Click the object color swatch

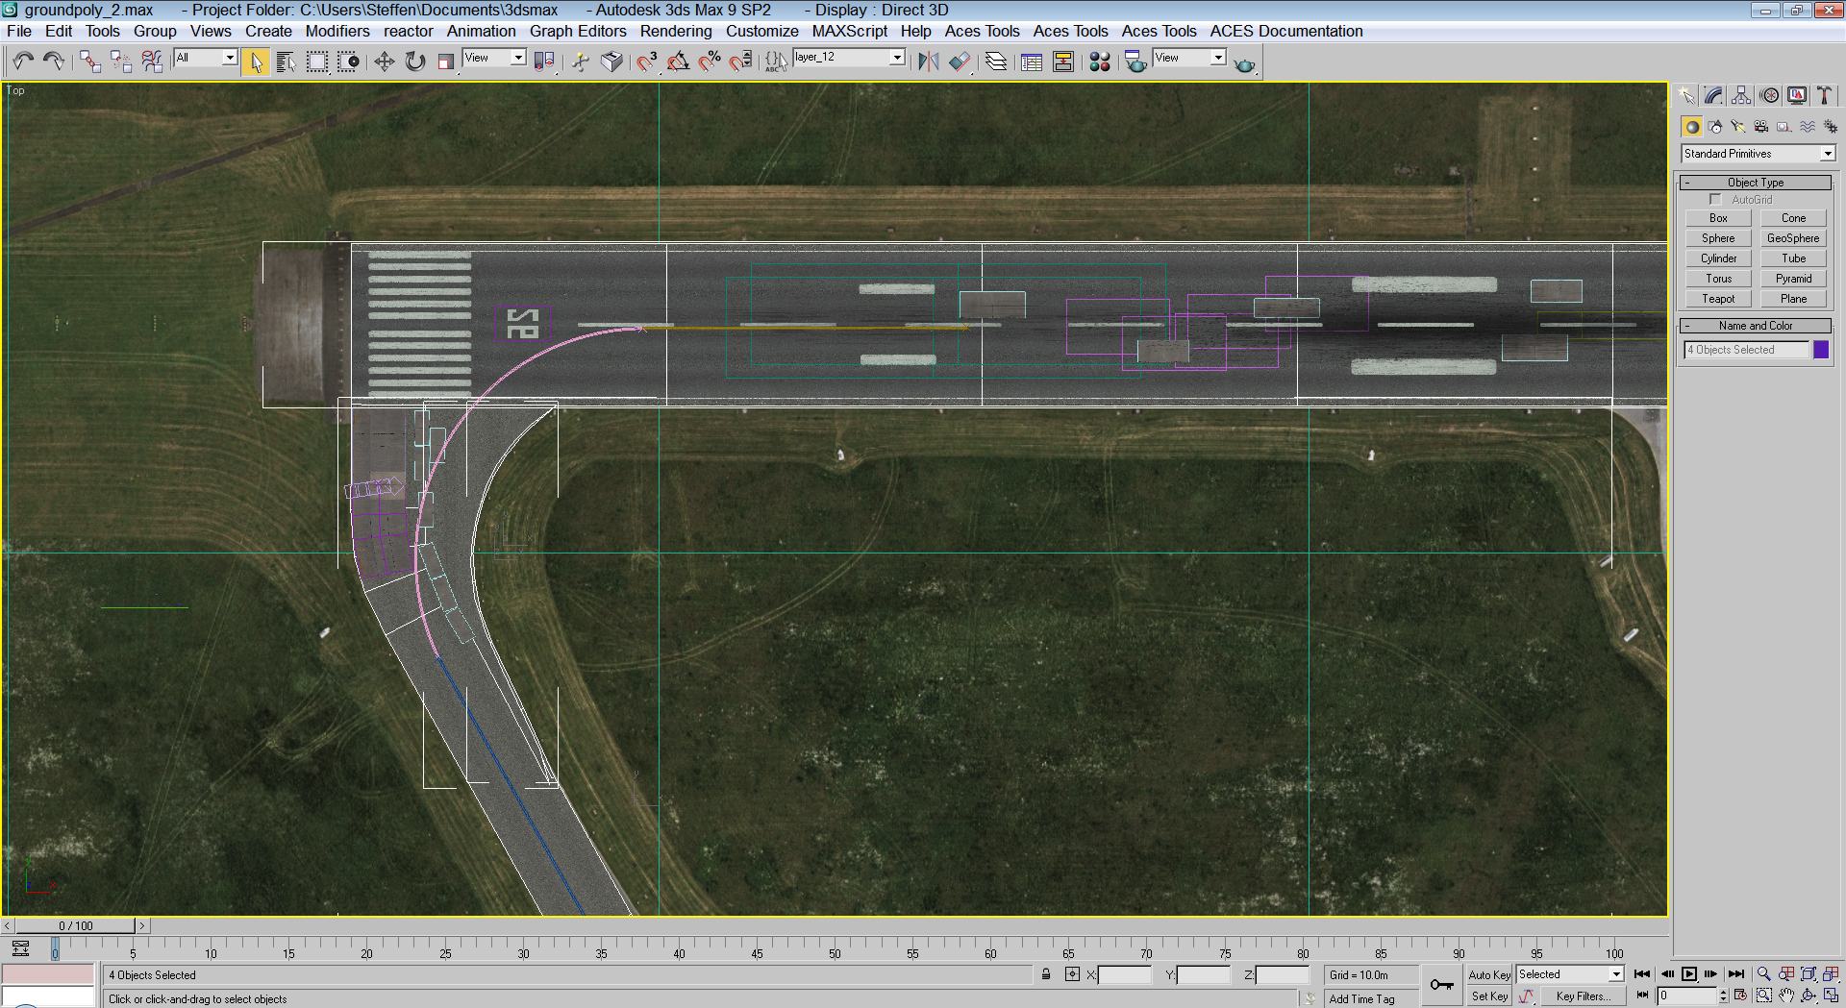click(x=1822, y=349)
